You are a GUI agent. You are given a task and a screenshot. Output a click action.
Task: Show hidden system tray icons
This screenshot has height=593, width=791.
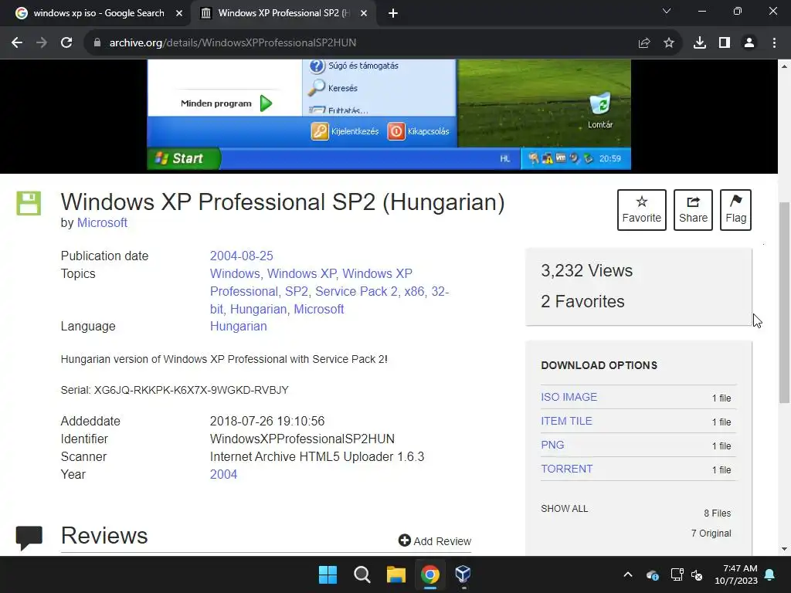click(x=628, y=574)
